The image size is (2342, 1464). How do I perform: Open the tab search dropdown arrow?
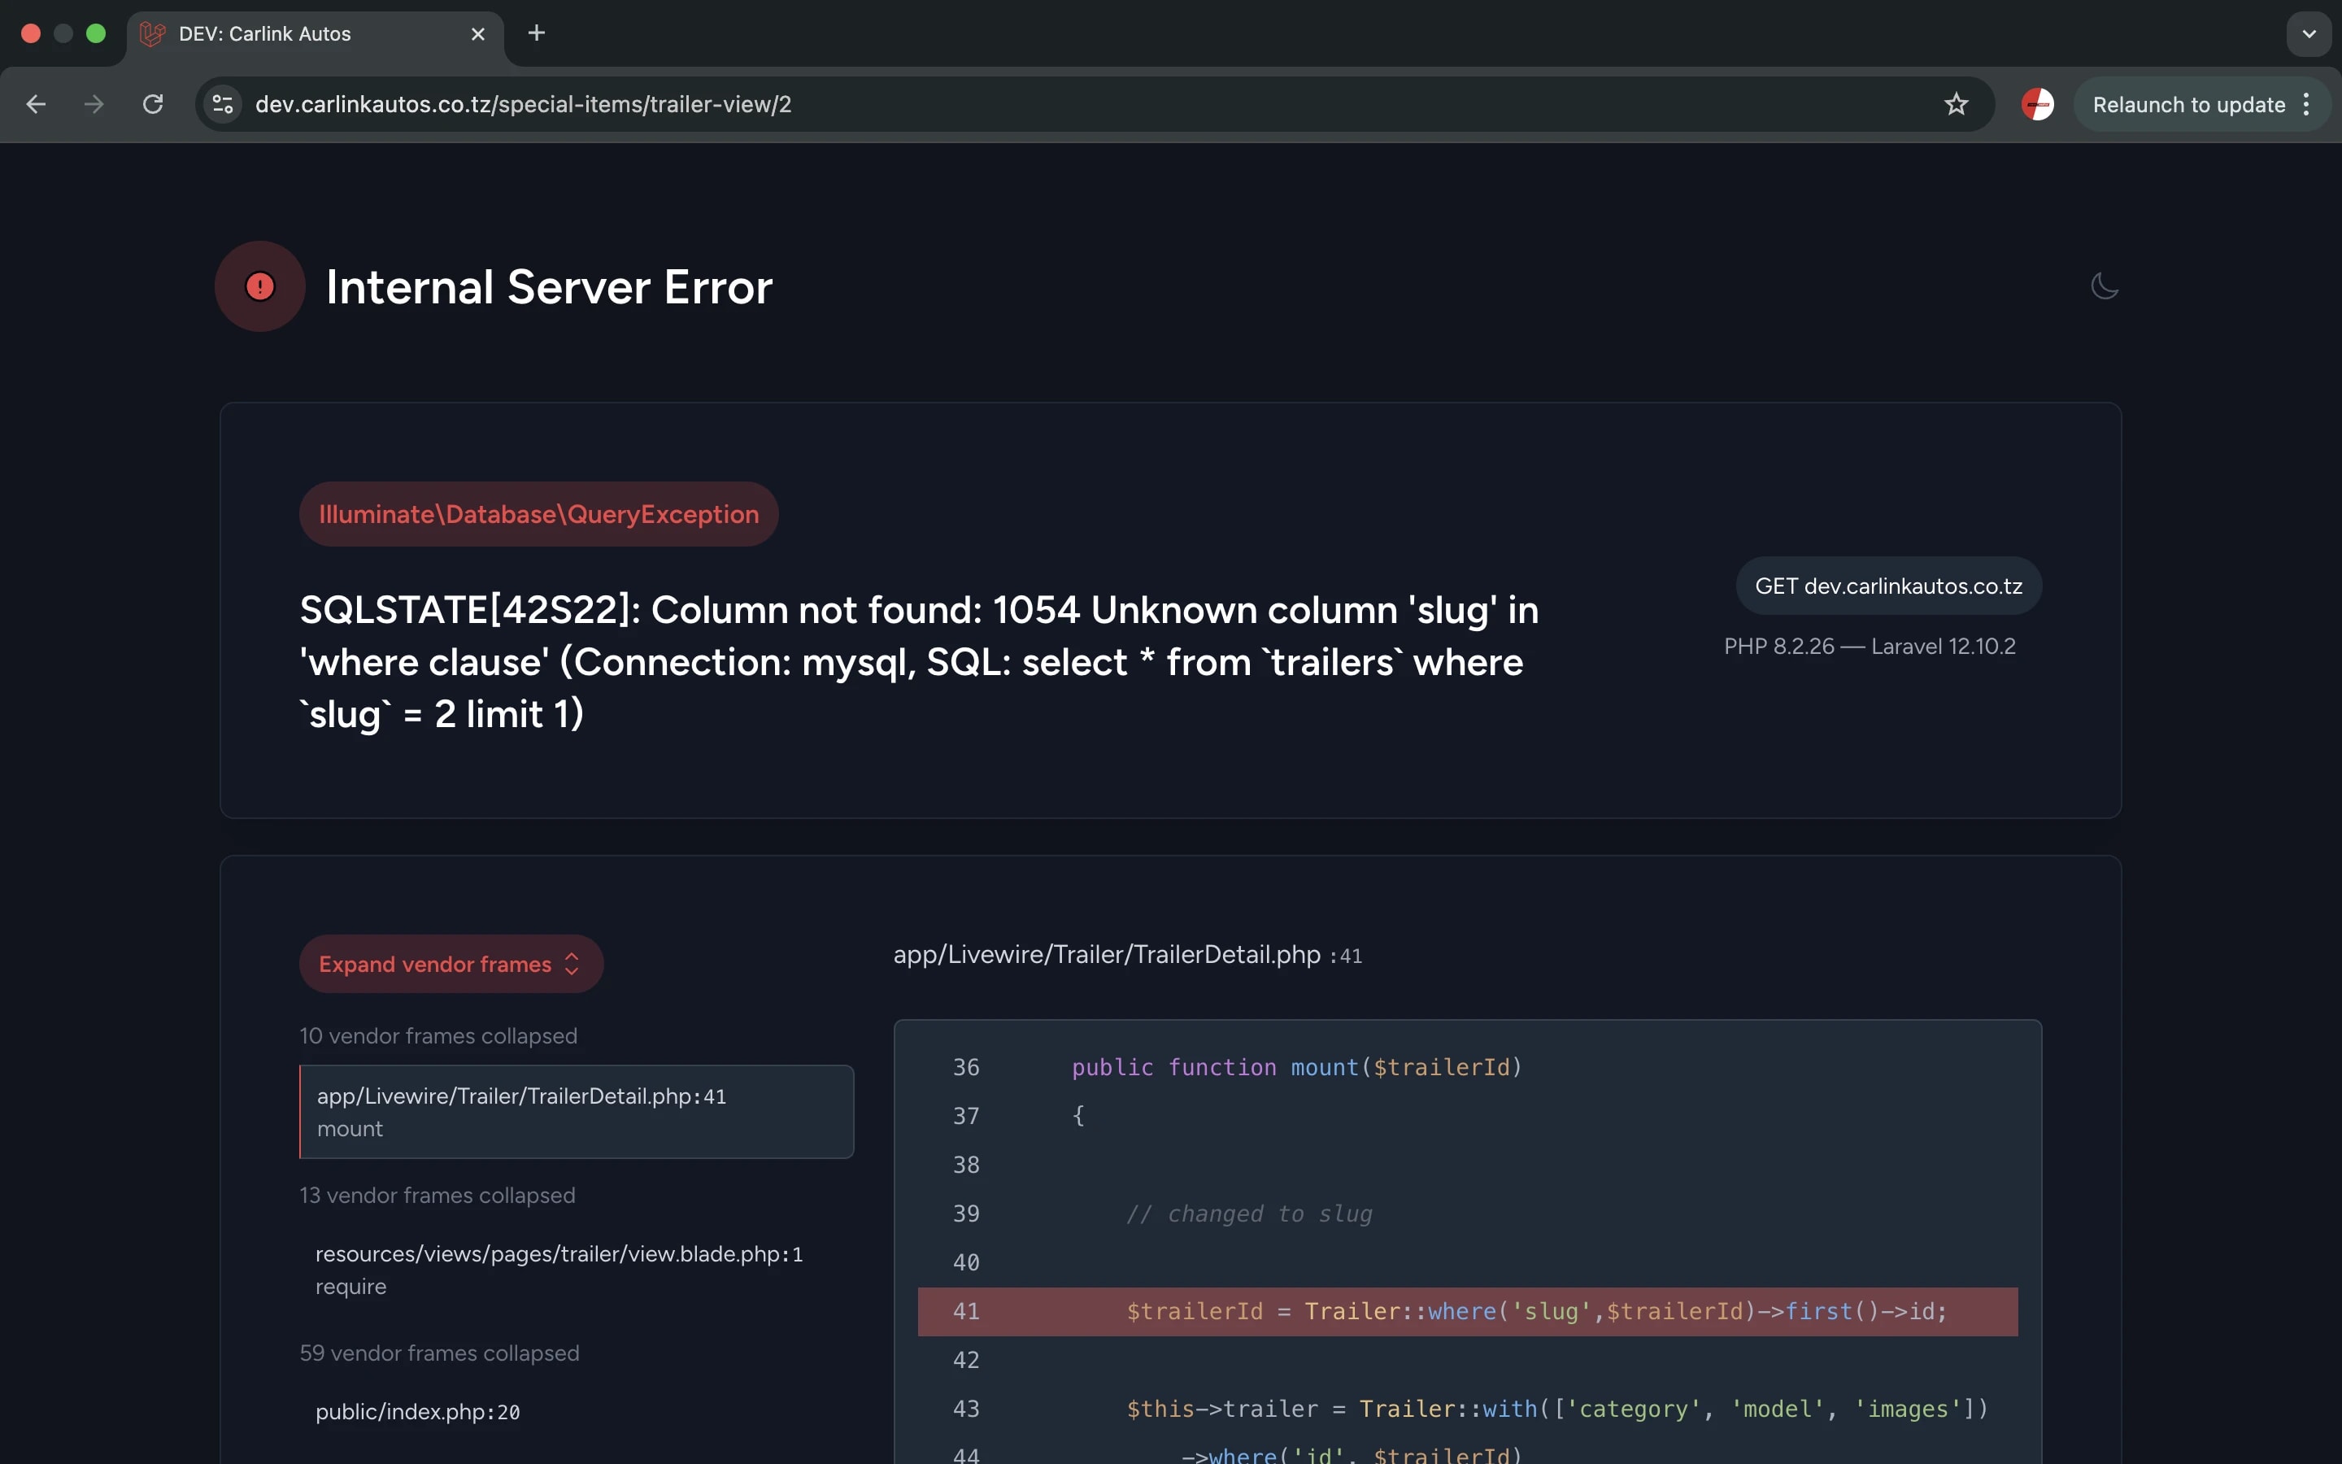tap(2308, 34)
